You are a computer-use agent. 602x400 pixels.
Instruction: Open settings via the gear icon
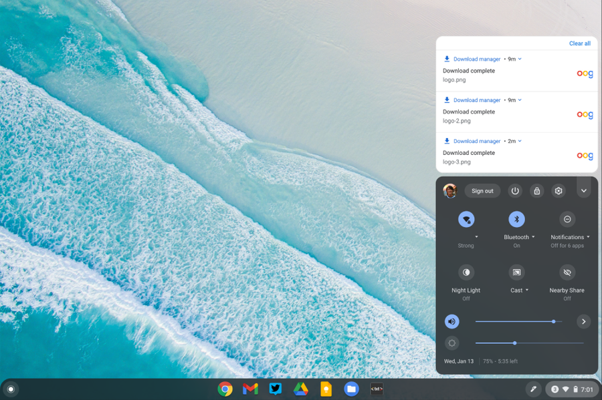click(x=559, y=191)
